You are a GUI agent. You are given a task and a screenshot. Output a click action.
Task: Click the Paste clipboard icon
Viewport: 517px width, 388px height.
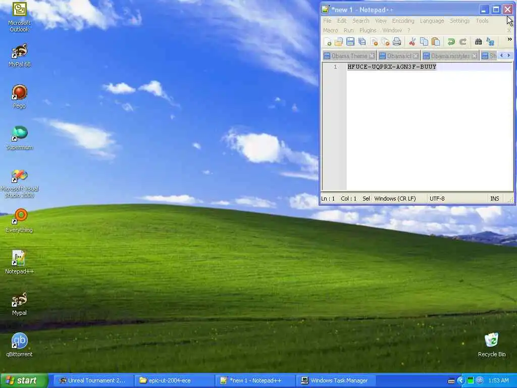pos(436,41)
